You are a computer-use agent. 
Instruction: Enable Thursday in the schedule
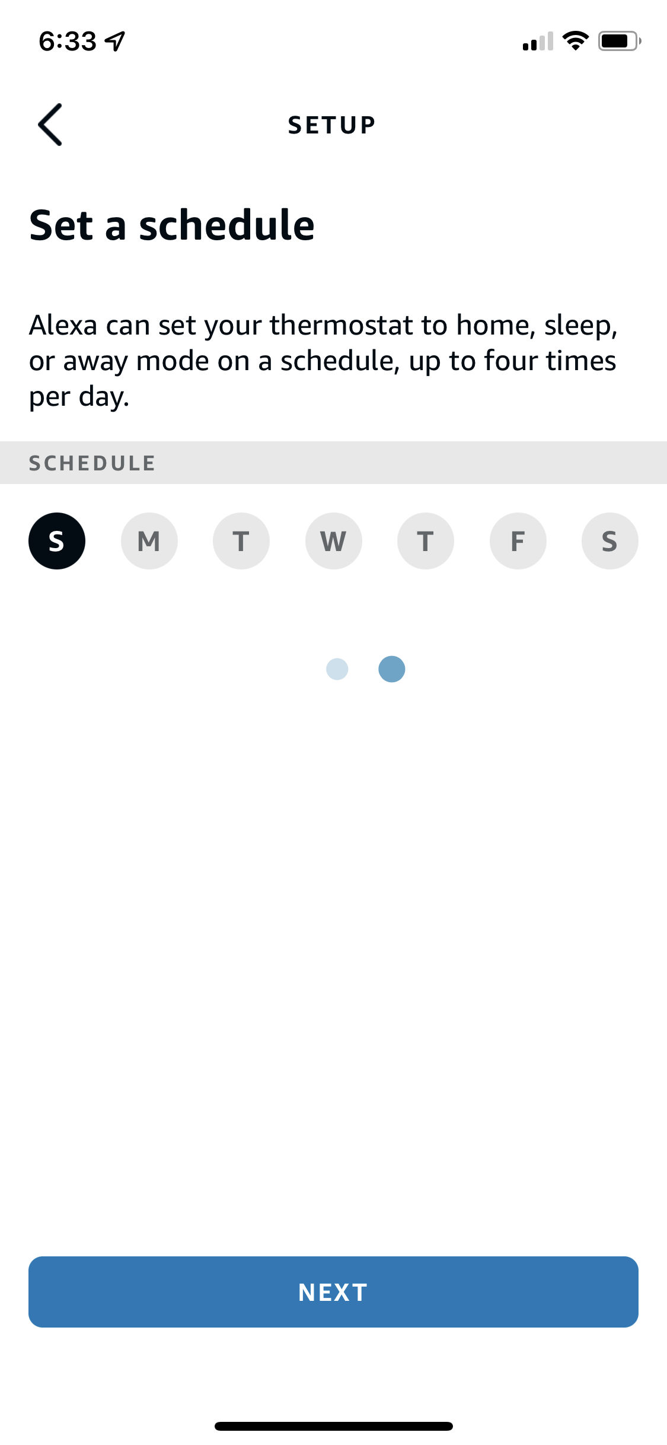coord(425,540)
